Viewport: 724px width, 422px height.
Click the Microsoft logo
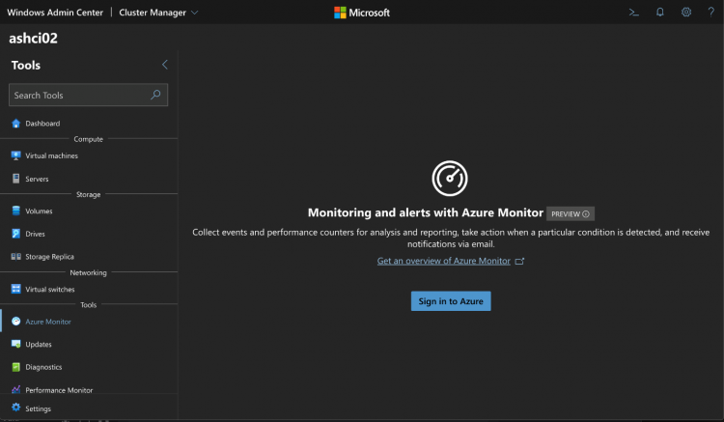[362, 13]
